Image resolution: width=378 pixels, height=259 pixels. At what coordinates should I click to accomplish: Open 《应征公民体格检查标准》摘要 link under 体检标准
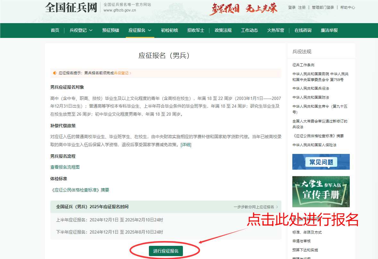click(x=80, y=190)
